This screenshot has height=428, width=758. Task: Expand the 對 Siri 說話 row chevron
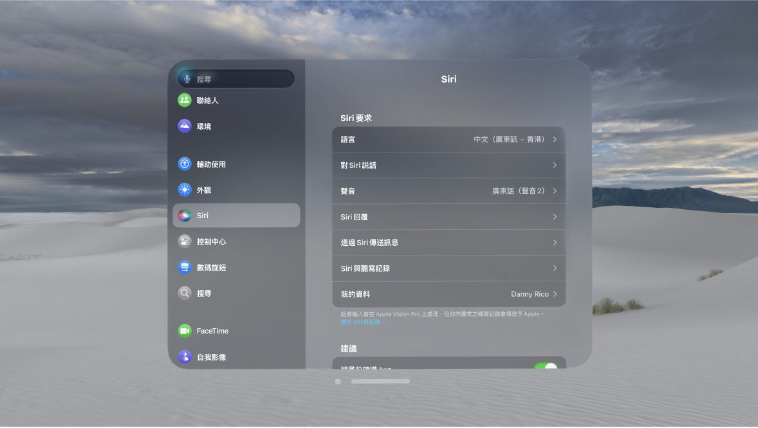click(555, 165)
